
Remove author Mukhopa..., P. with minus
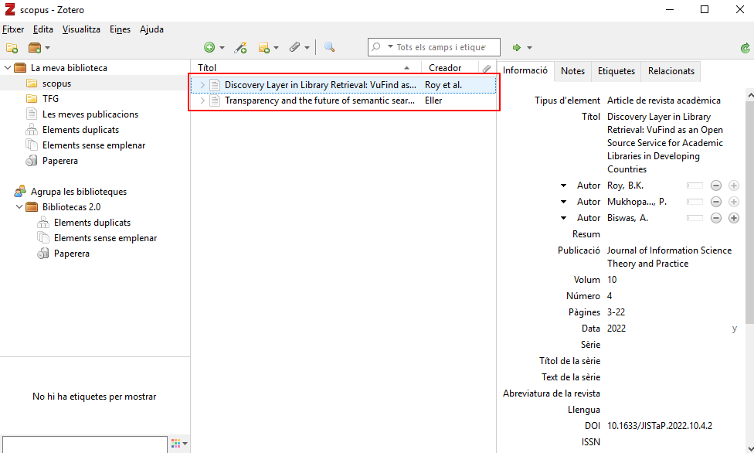[x=716, y=202]
